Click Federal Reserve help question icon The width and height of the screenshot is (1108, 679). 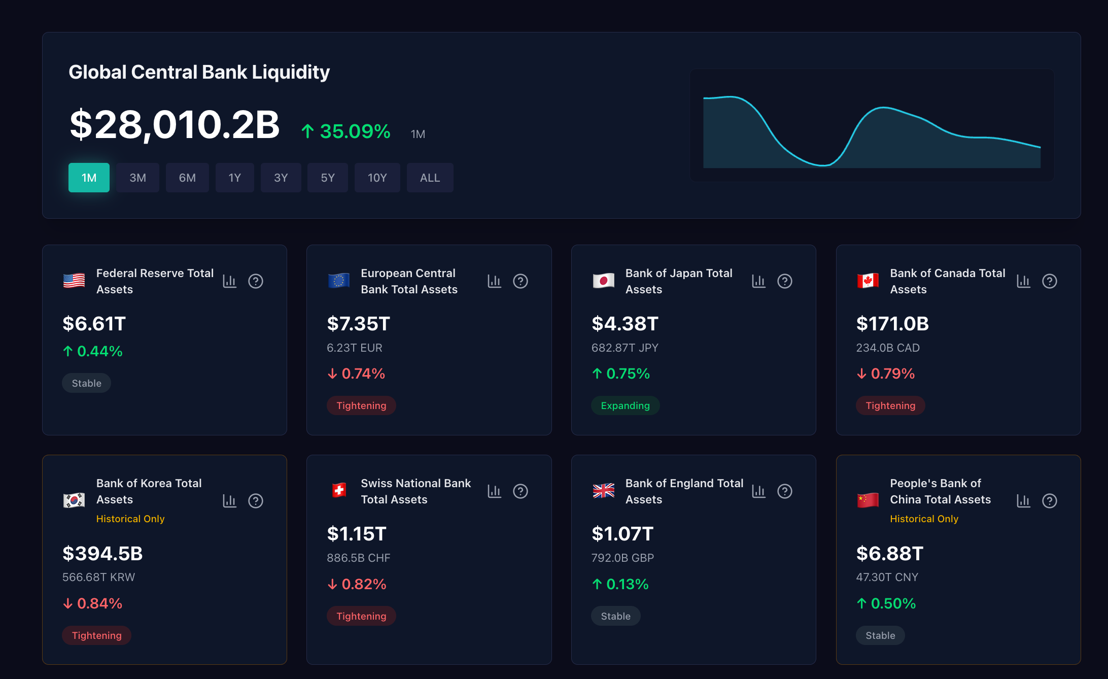coord(256,281)
